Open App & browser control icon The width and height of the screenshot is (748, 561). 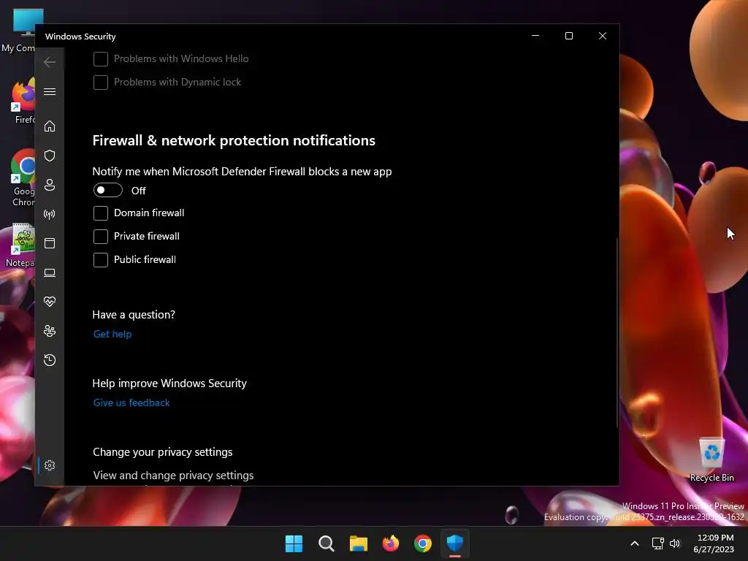(50, 243)
